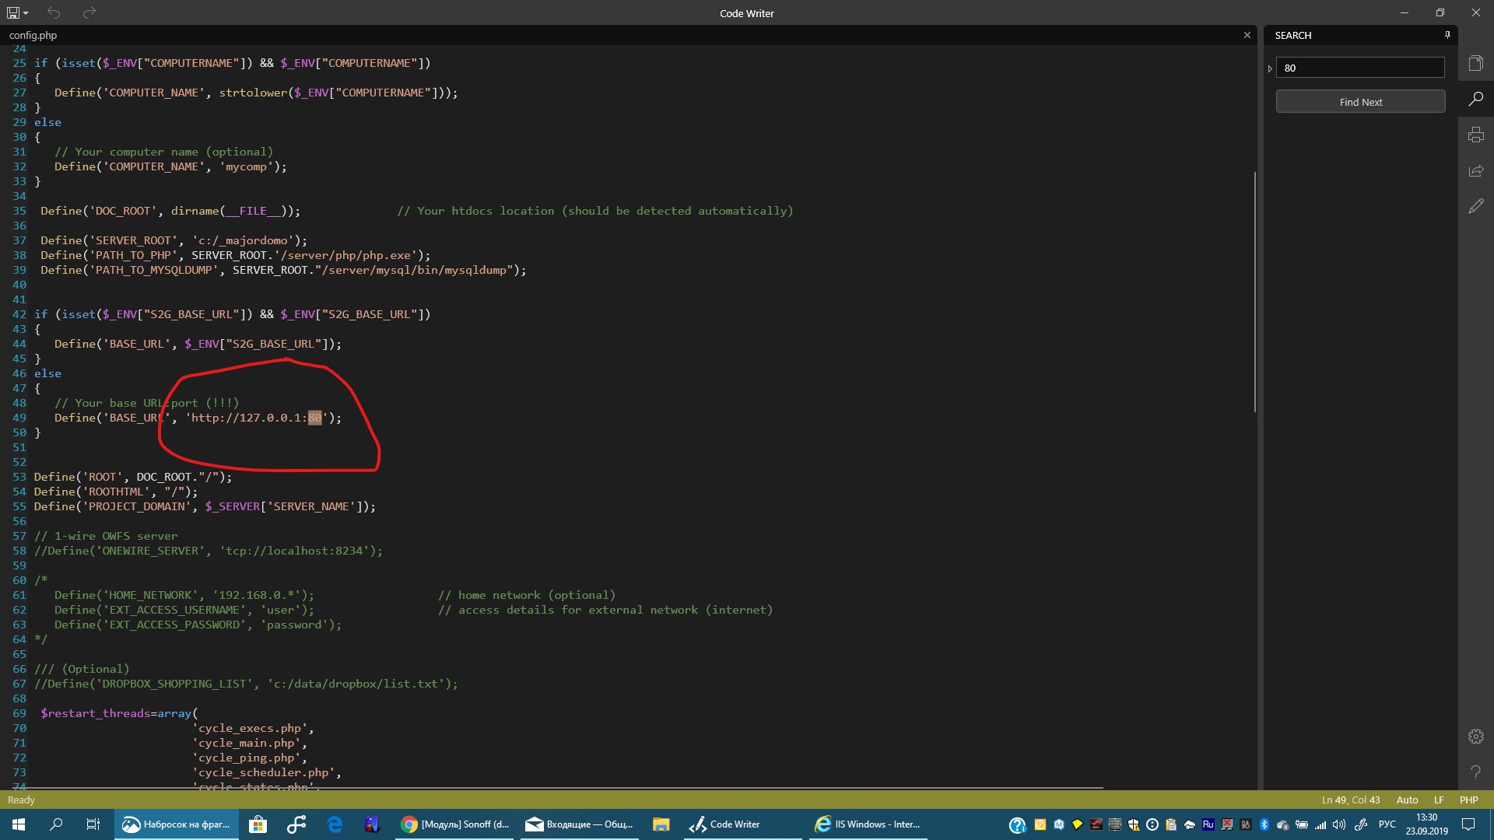Select the search/magnifier icon in sidebar

click(1478, 100)
